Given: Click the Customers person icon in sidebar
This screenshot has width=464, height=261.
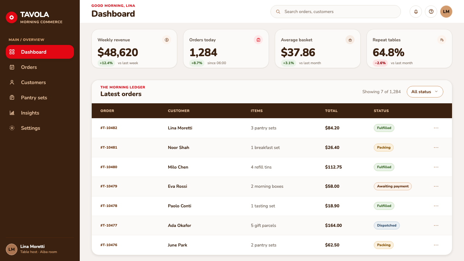Looking at the screenshot, I should (x=12, y=82).
